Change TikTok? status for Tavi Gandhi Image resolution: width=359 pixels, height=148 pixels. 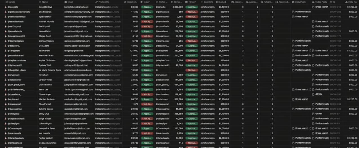(192, 51)
